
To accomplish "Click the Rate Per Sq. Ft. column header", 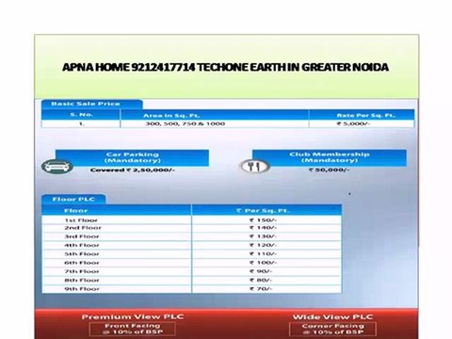I will coord(362,115).
